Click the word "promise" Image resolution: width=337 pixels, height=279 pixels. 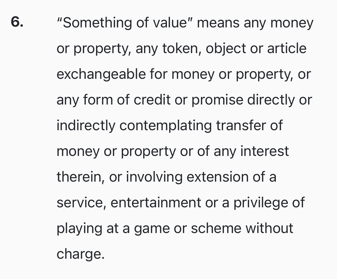(217, 100)
